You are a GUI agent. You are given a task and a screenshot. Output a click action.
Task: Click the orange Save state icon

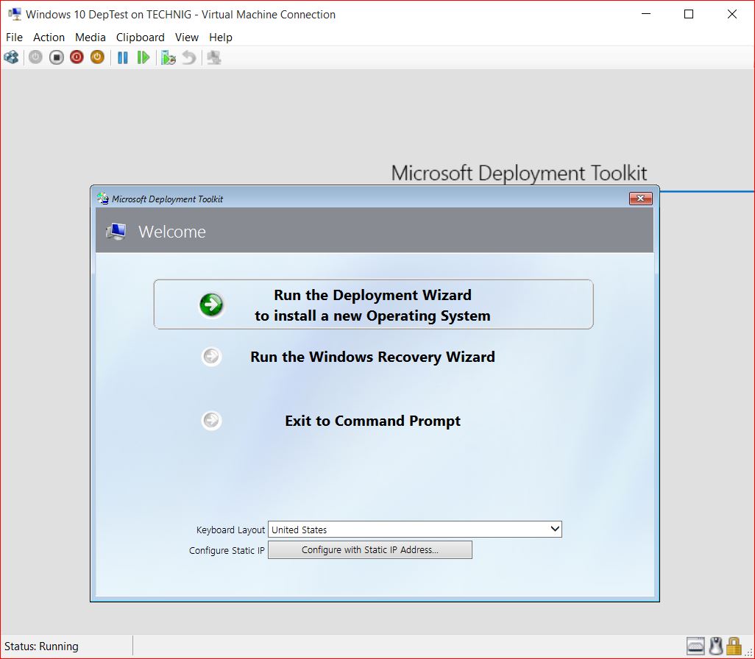(x=96, y=57)
